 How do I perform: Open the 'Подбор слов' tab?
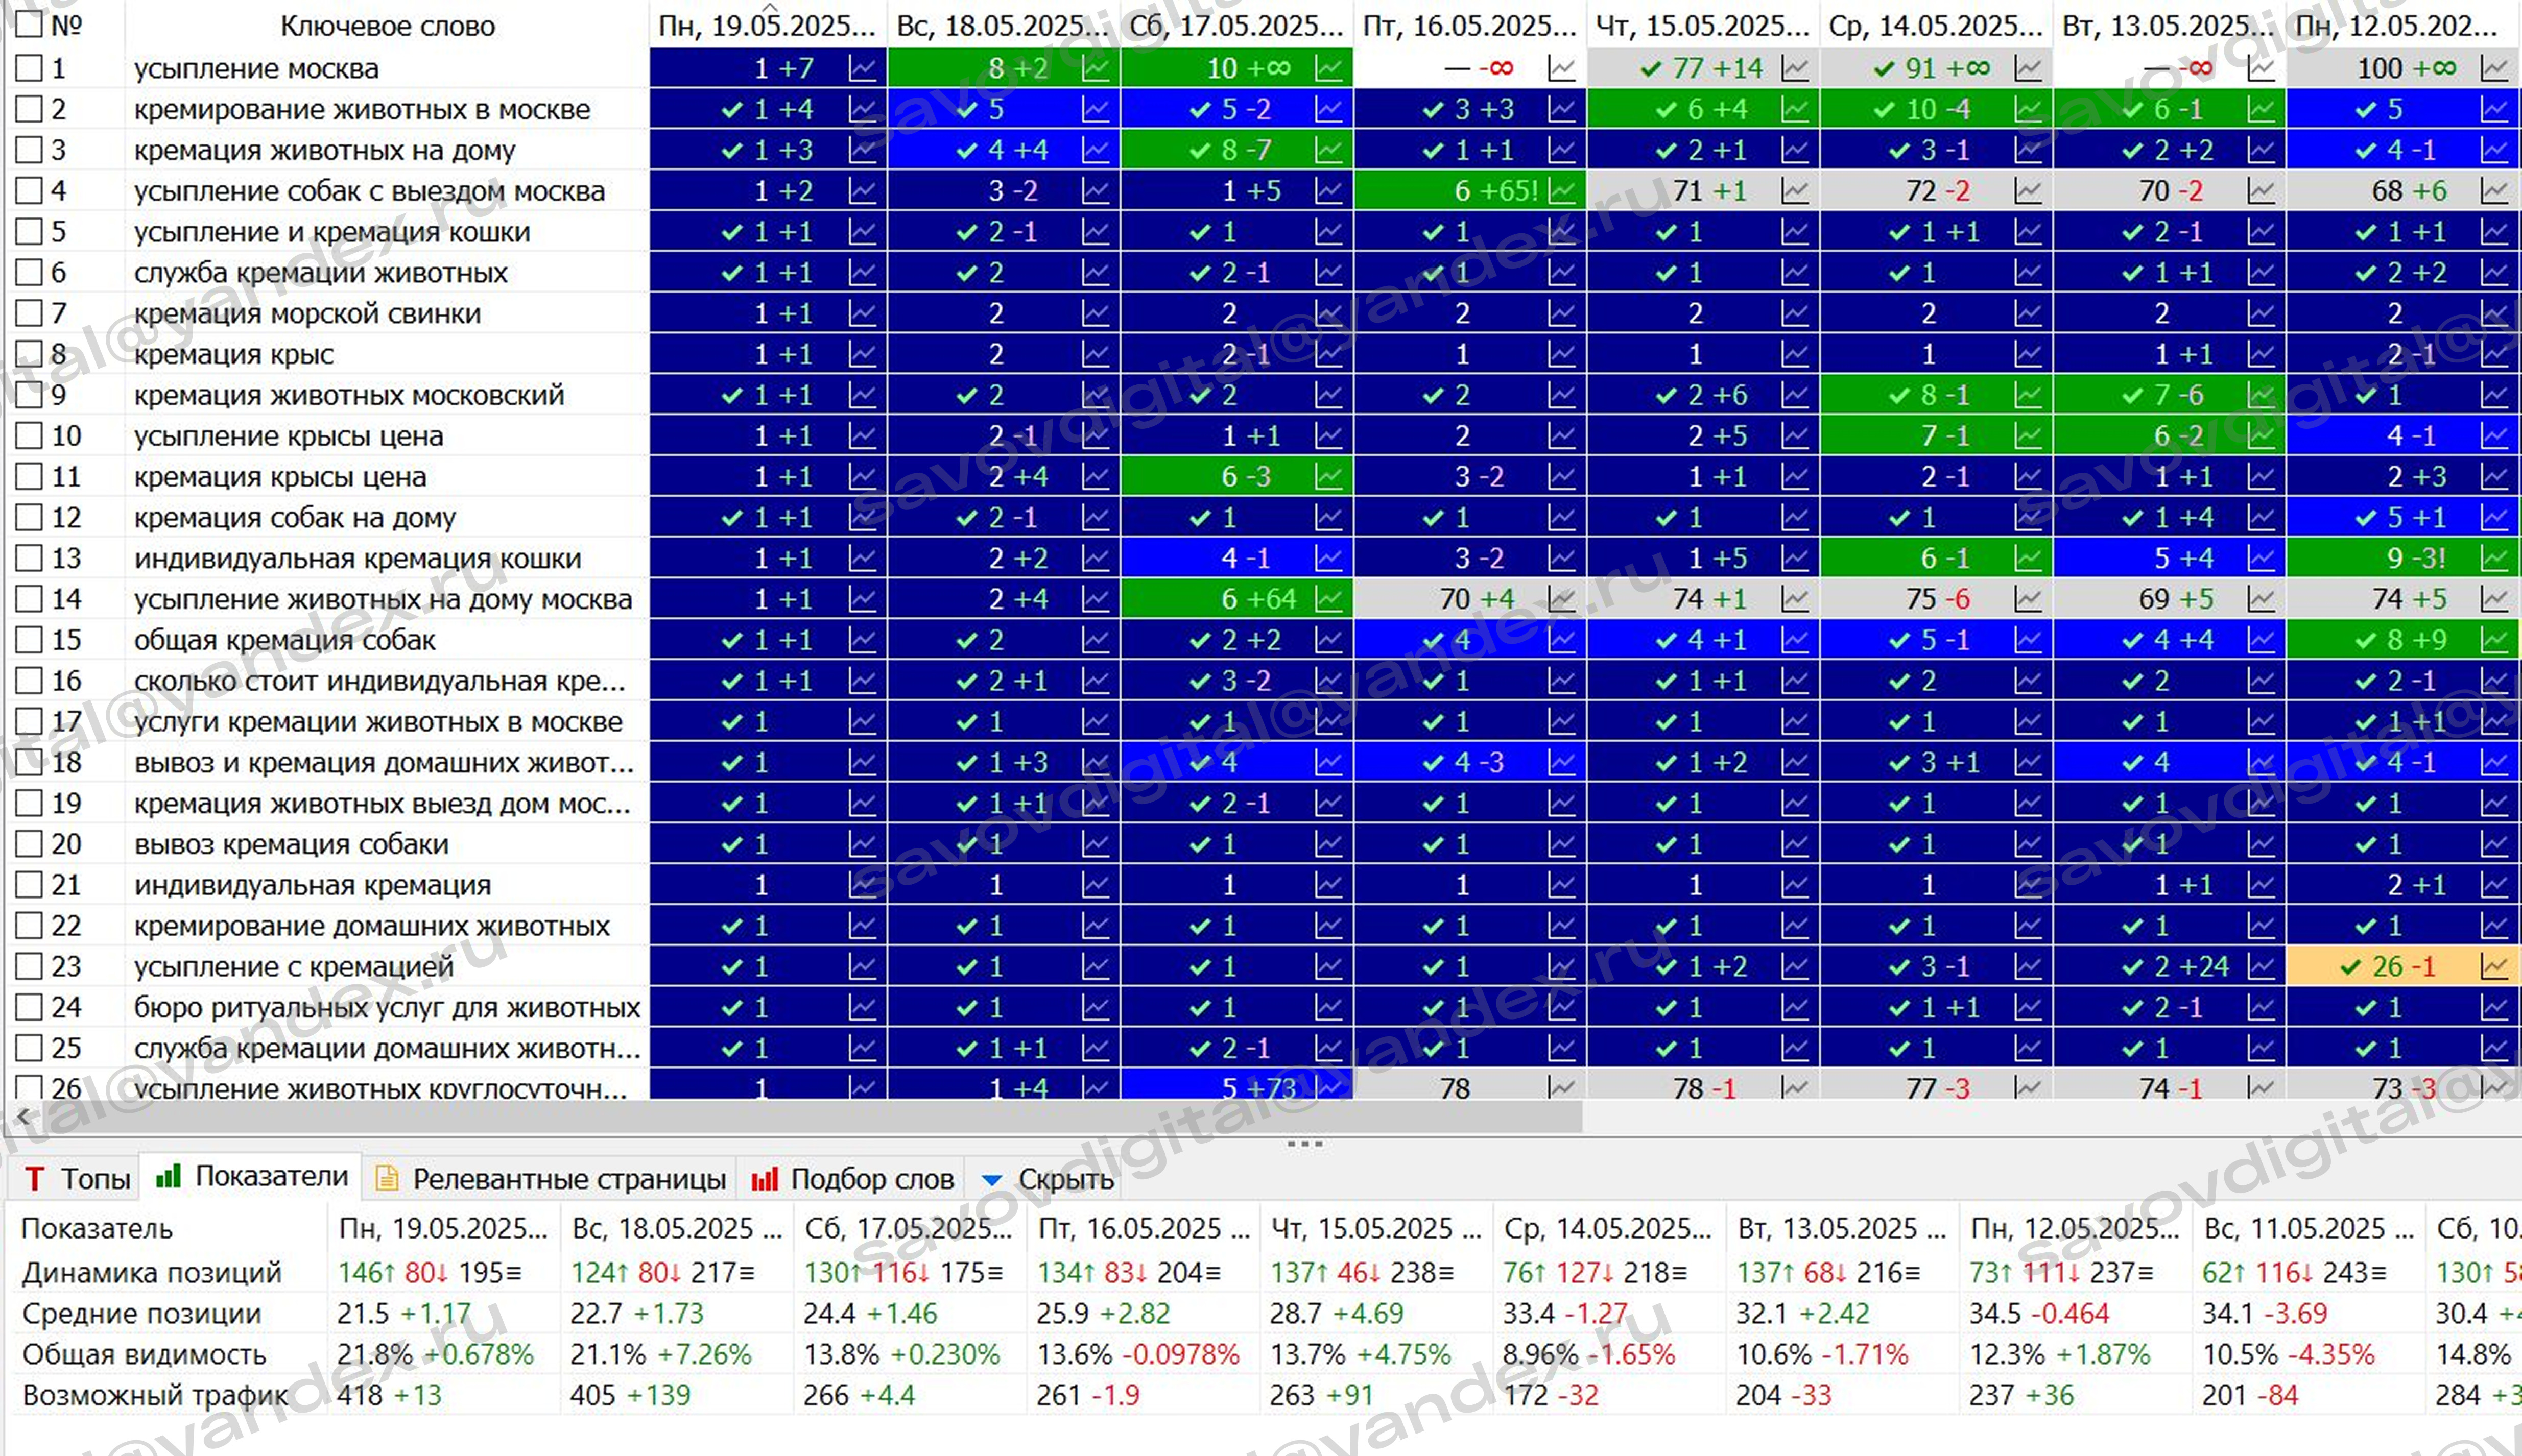(852, 1179)
